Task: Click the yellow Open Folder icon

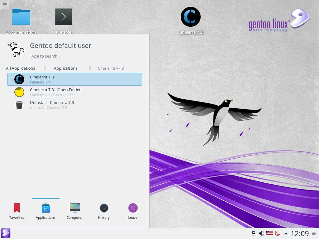Action: 19,92
